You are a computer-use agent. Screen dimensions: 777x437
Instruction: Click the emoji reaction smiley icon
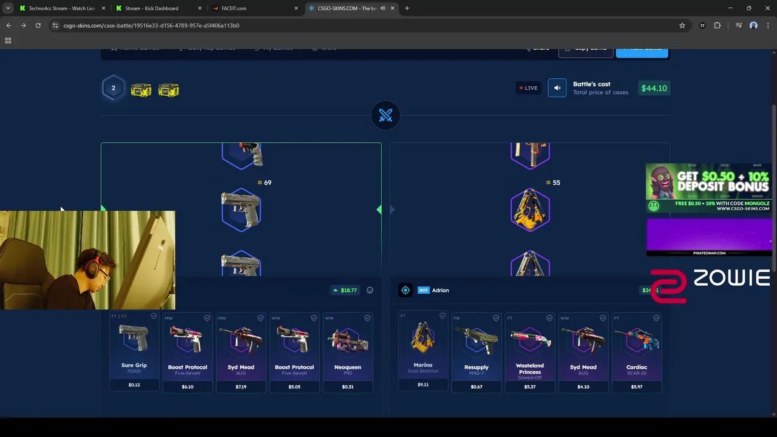pyautogui.click(x=370, y=290)
